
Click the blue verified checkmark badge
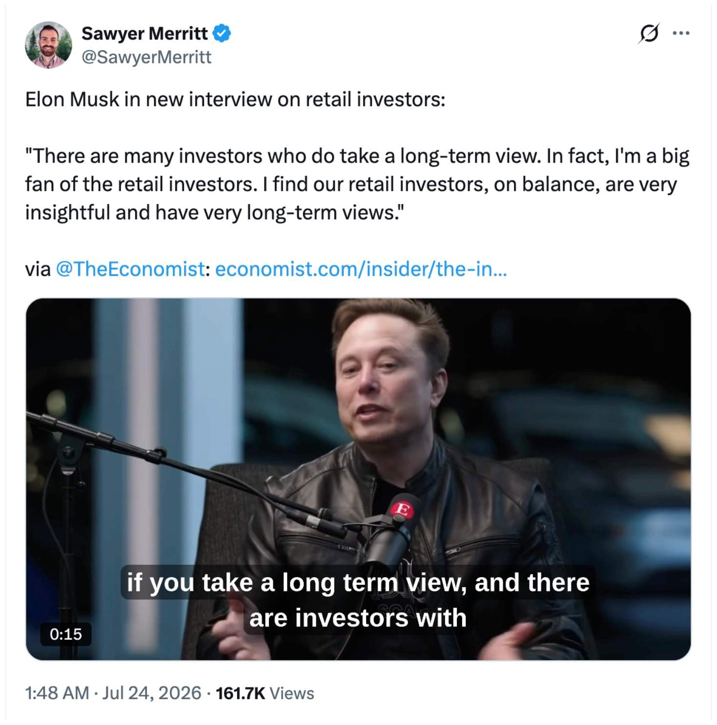tap(222, 33)
